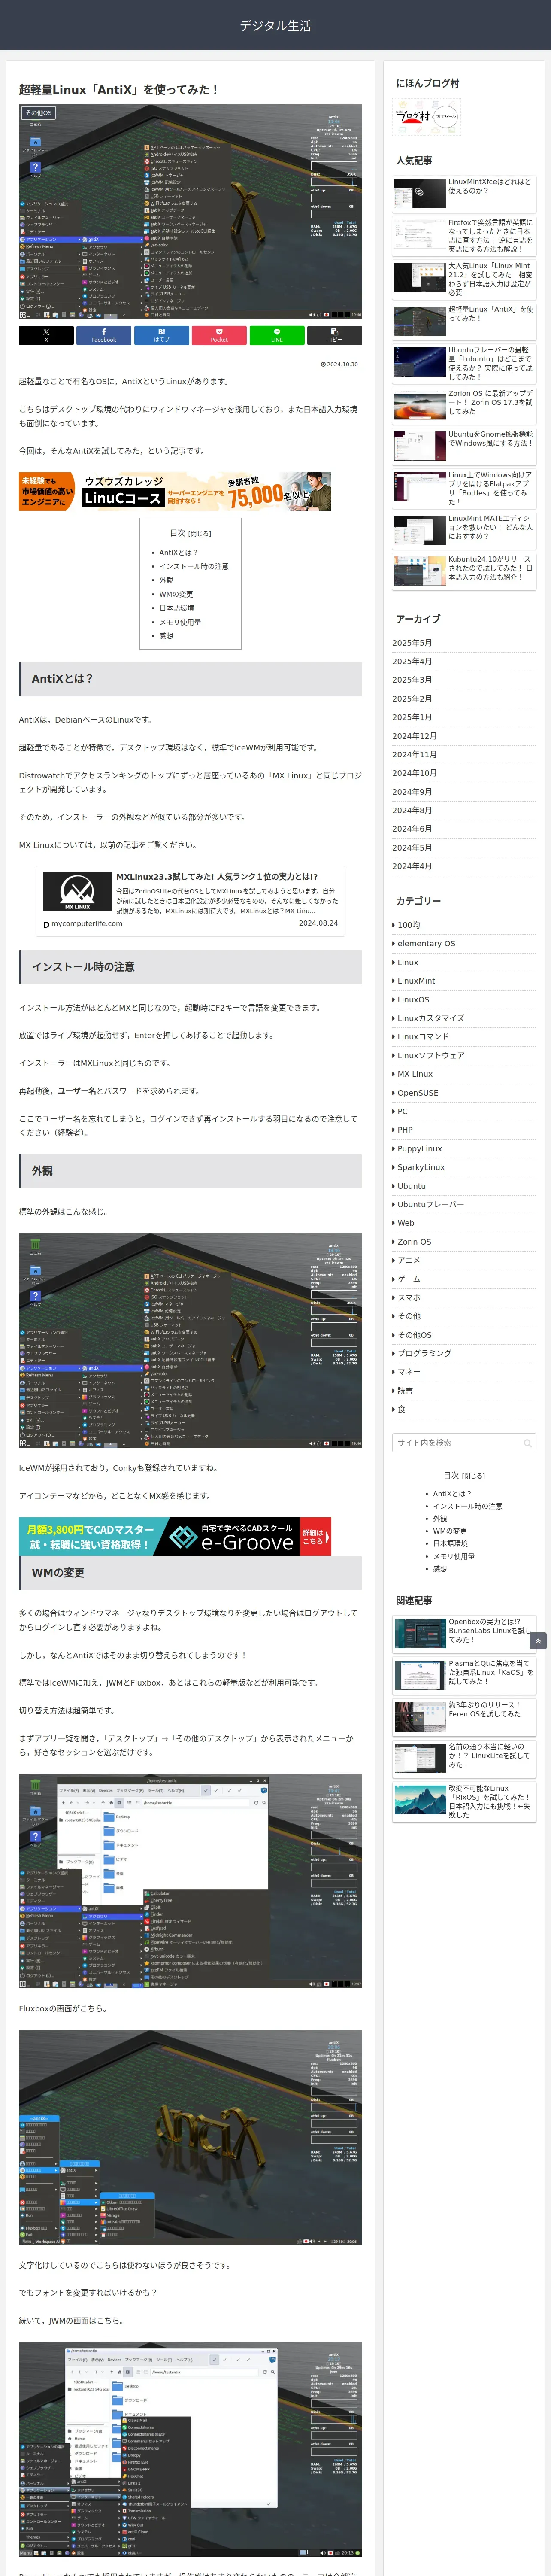This screenshot has height=2576, width=551.
Task: Share the article on X
Action: (x=46, y=335)
